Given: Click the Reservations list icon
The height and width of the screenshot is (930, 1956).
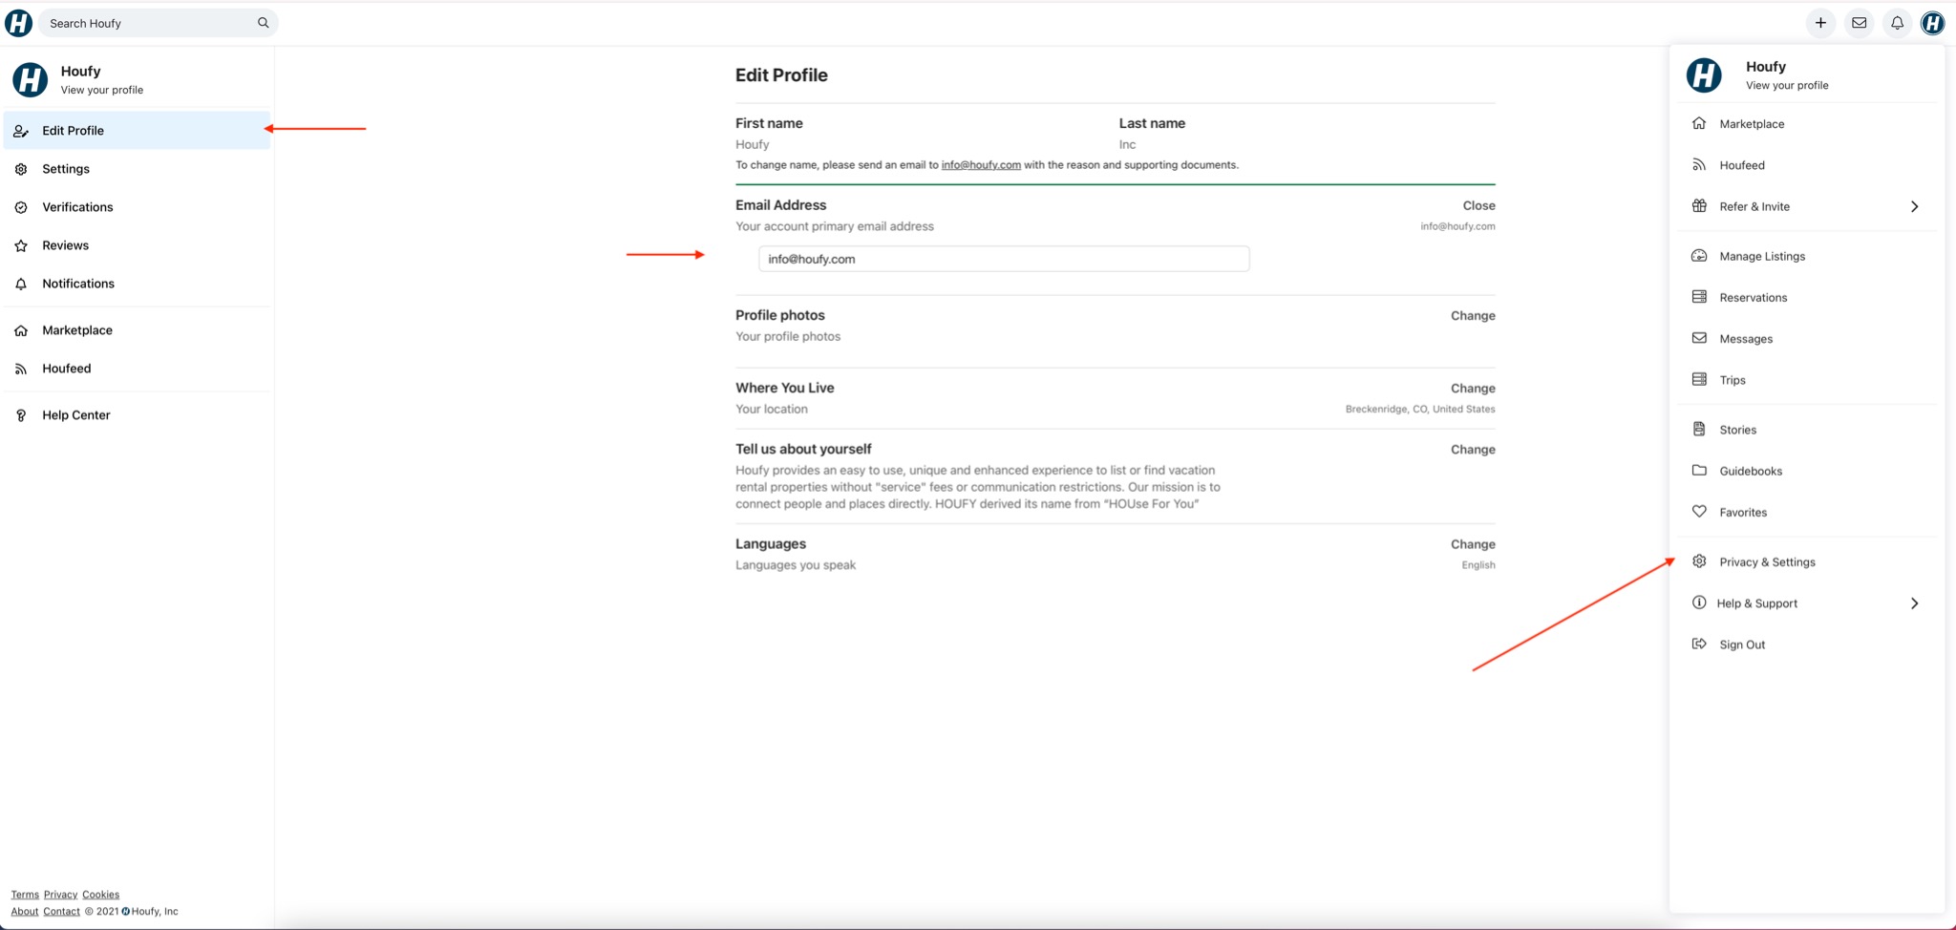Looking at the screenshot, I should 1699,296.
